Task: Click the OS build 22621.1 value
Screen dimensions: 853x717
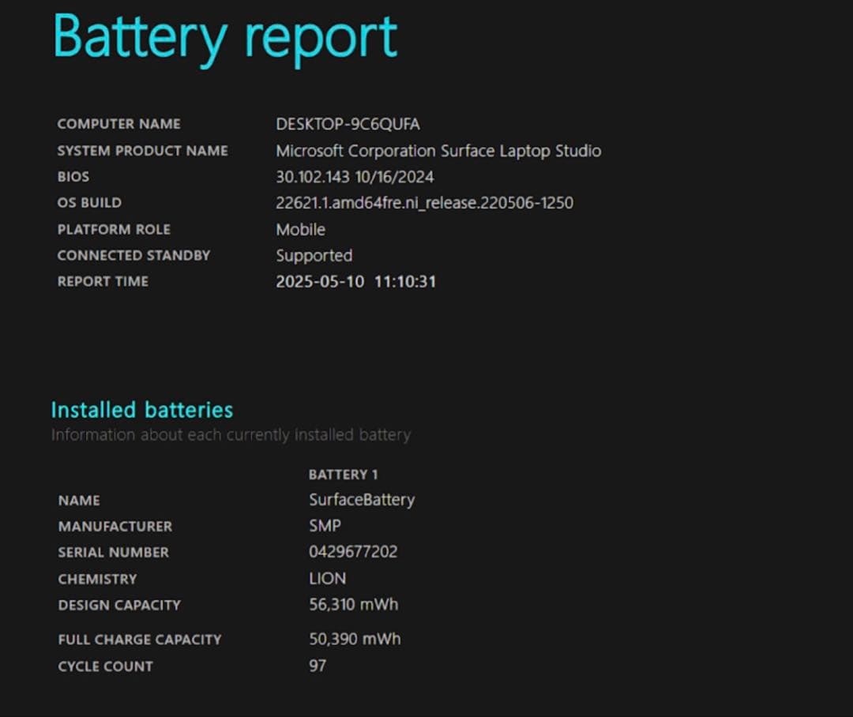Action: (x=424, y=203)
